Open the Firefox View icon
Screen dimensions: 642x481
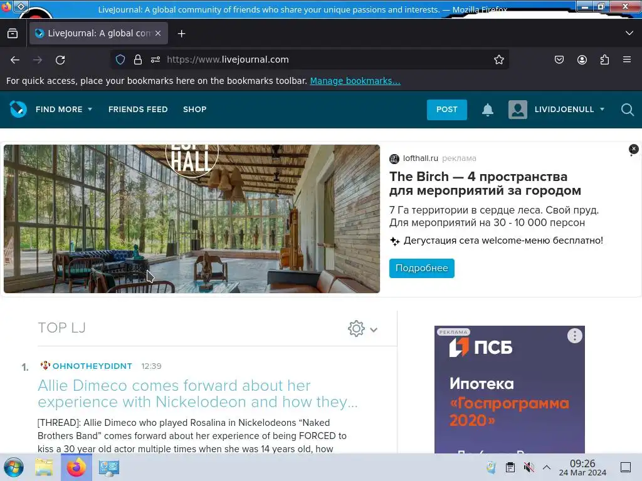click(13, 34)
